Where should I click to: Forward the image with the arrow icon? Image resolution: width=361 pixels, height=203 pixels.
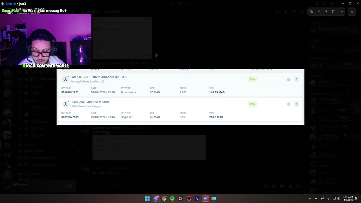tap(319, 12)
